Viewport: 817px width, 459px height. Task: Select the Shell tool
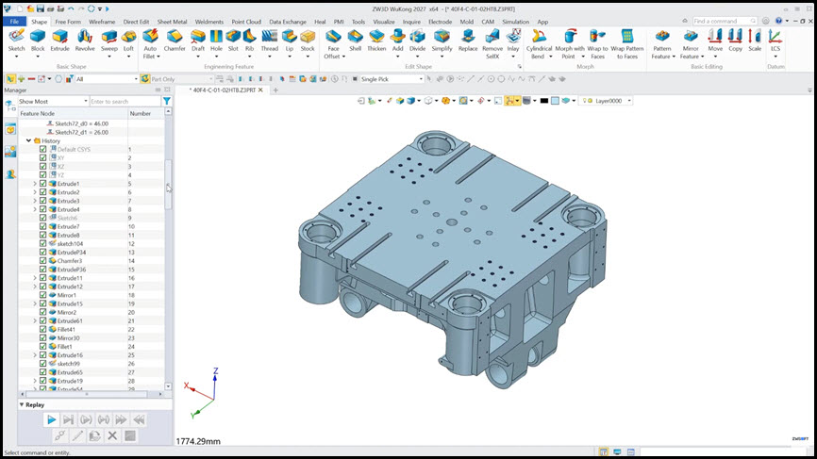[356, 41]
